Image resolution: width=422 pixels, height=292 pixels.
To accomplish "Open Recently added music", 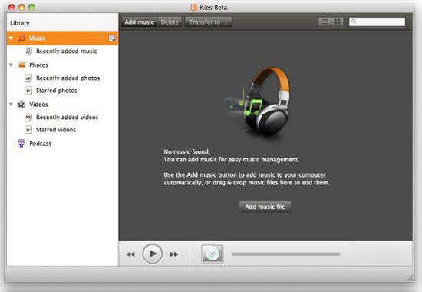I will [x=67, y=51].
